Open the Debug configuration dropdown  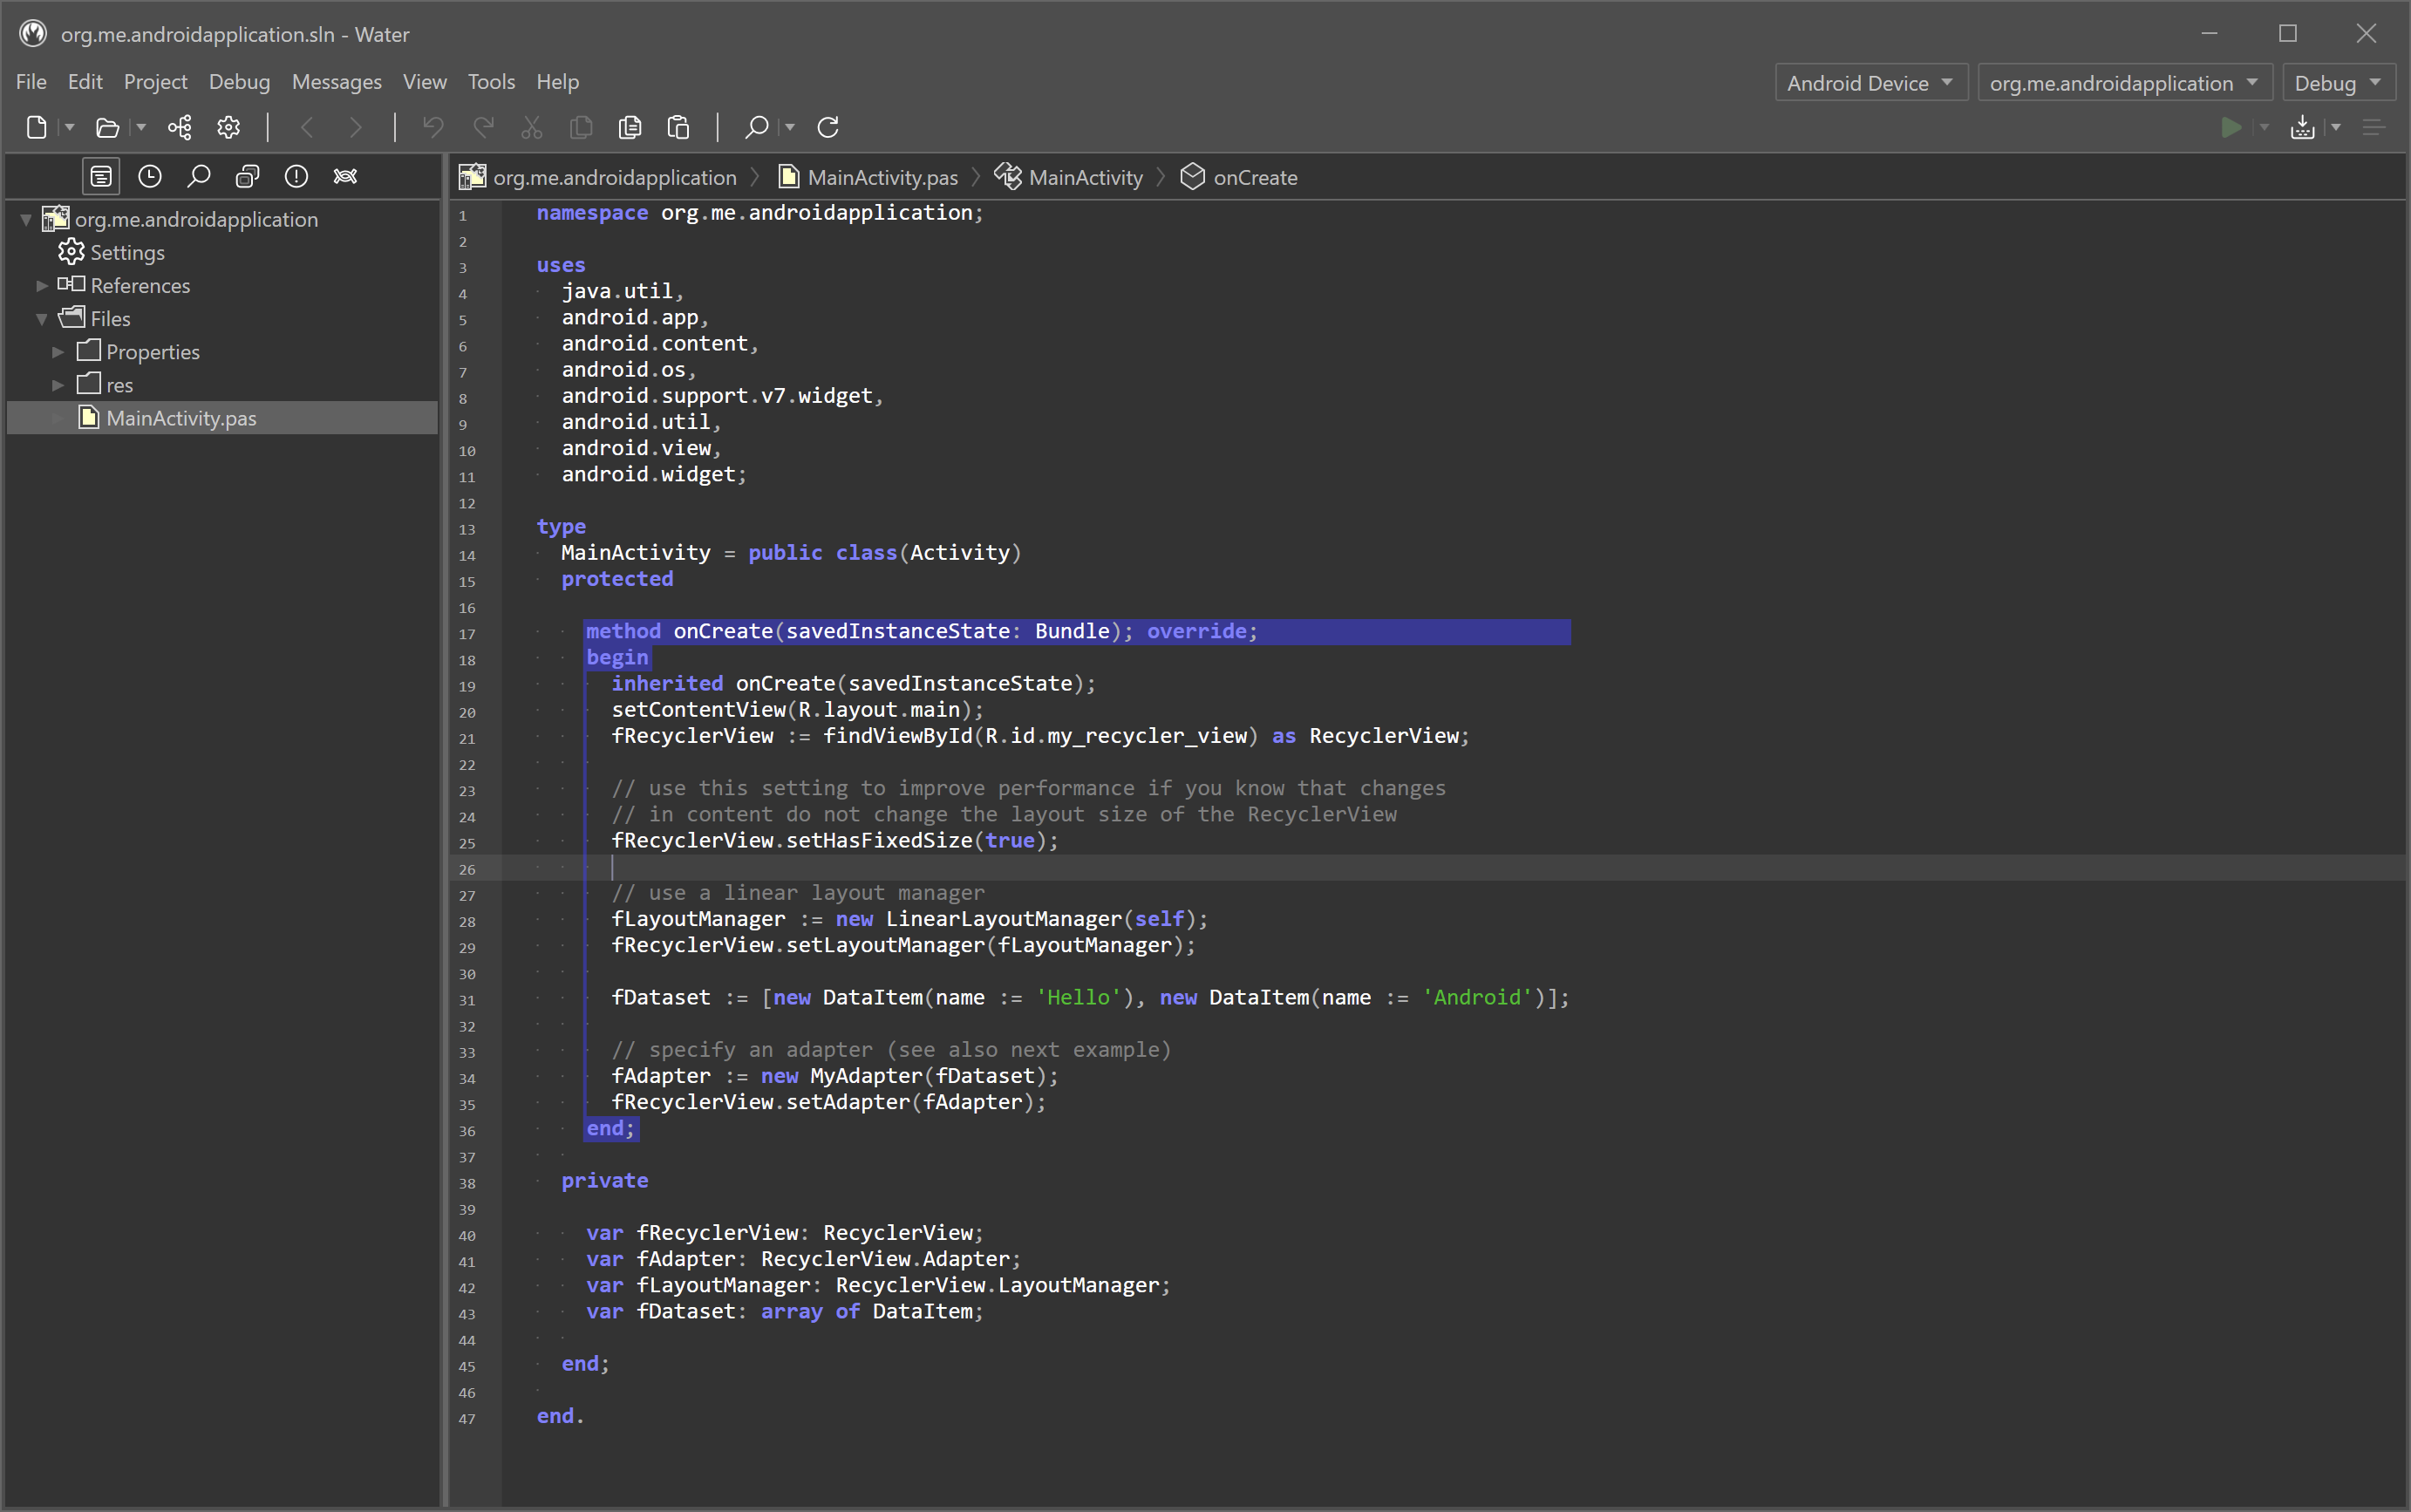pos(2337,83)
